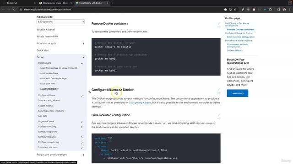Edit the Remove Docker containers section
Image resolution: width=293 pixels, height=164 pixels.
point(219,25)
